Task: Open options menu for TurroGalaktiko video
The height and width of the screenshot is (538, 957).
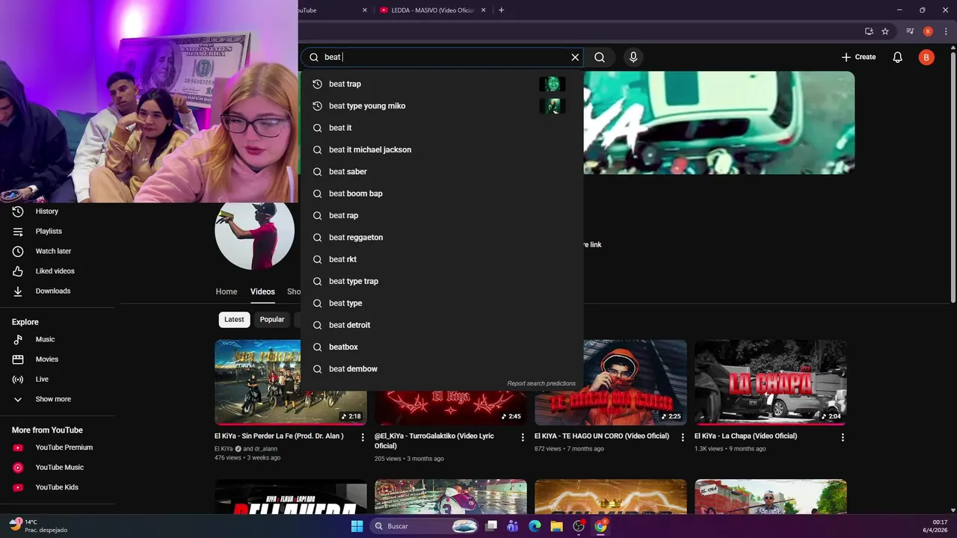Action: click(523, 437)
